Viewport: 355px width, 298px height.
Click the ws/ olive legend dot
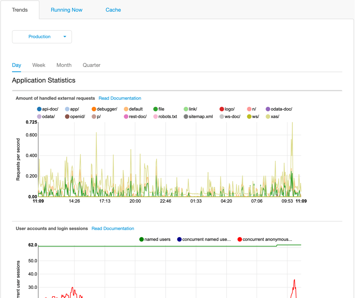pyautogui.click(x=249, y=116)
